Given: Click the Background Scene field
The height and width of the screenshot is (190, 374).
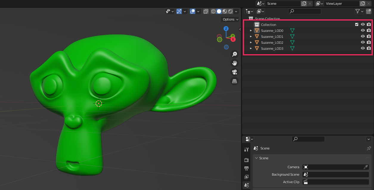Looking at the screenshot, I should [336, 175].
